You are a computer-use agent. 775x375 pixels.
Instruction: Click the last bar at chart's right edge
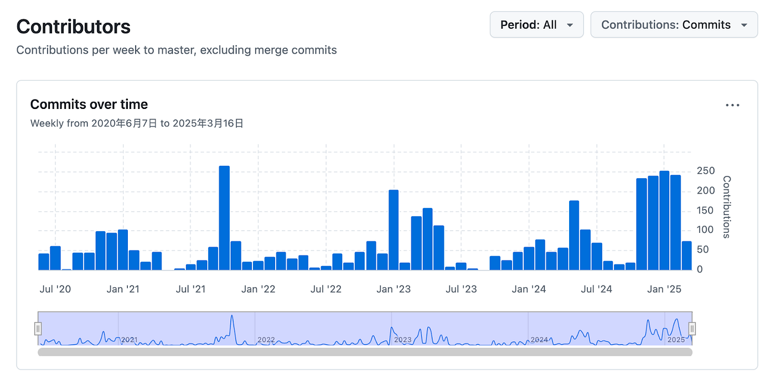tap(686, 256)
